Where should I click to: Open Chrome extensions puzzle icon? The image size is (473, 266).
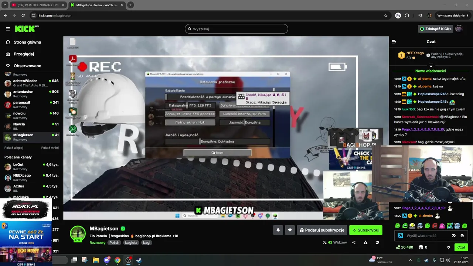pyautogui.click(x=407, y=16)
